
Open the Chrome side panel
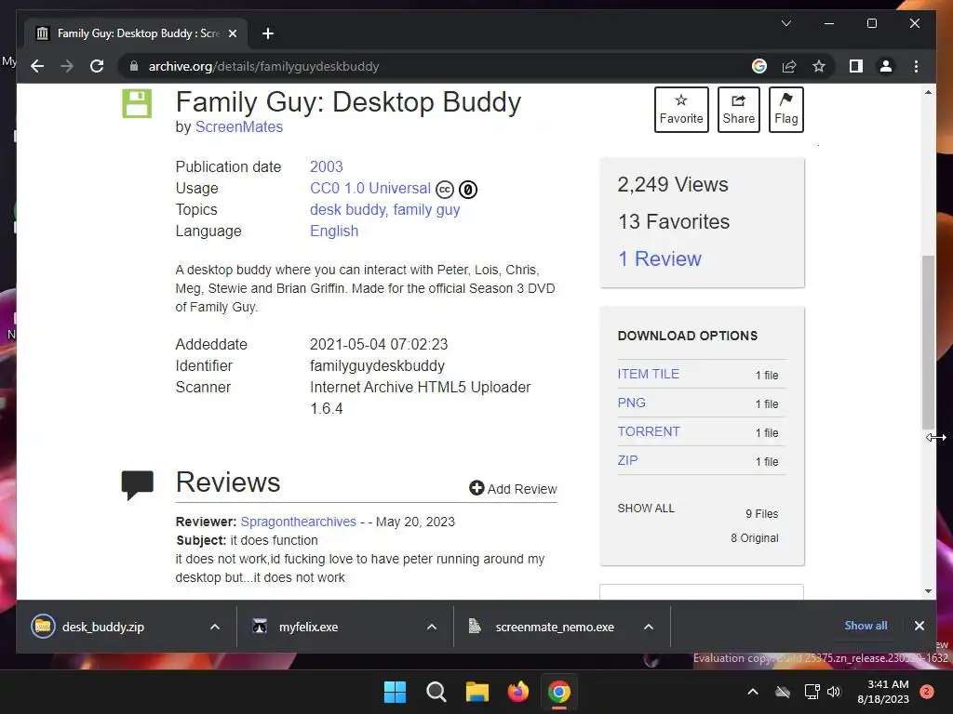tap(856, 66)
